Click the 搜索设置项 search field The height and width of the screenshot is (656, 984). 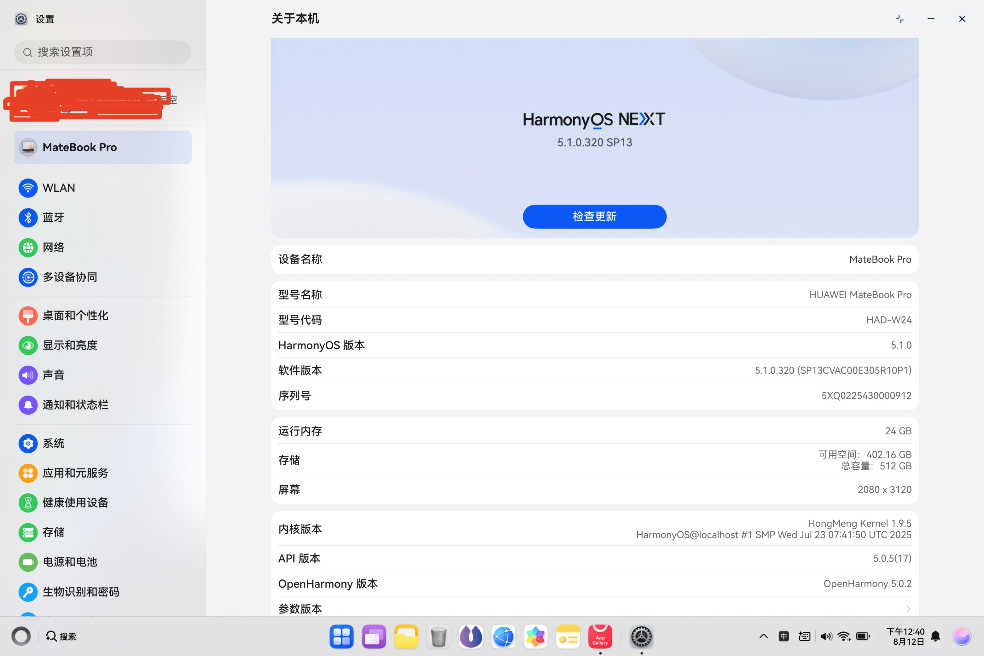pos(102,52)
